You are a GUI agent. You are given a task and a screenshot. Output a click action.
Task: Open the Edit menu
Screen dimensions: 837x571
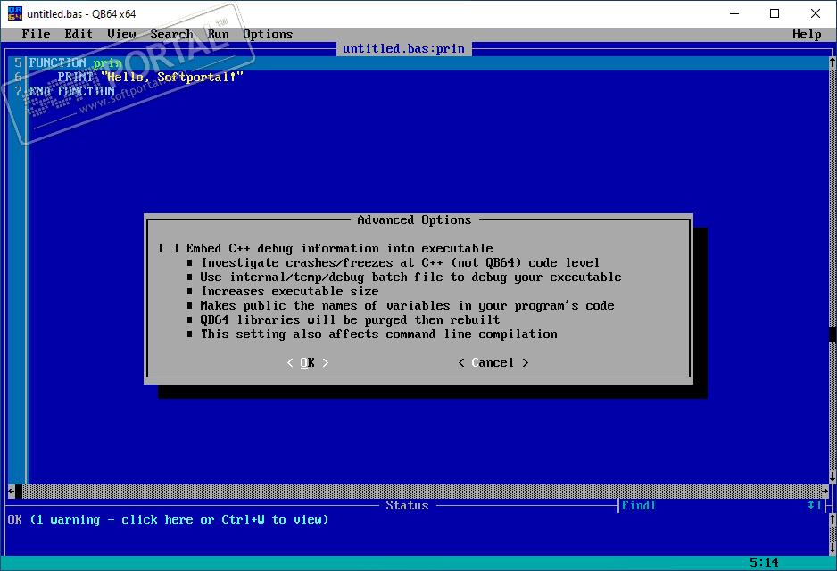79,34
